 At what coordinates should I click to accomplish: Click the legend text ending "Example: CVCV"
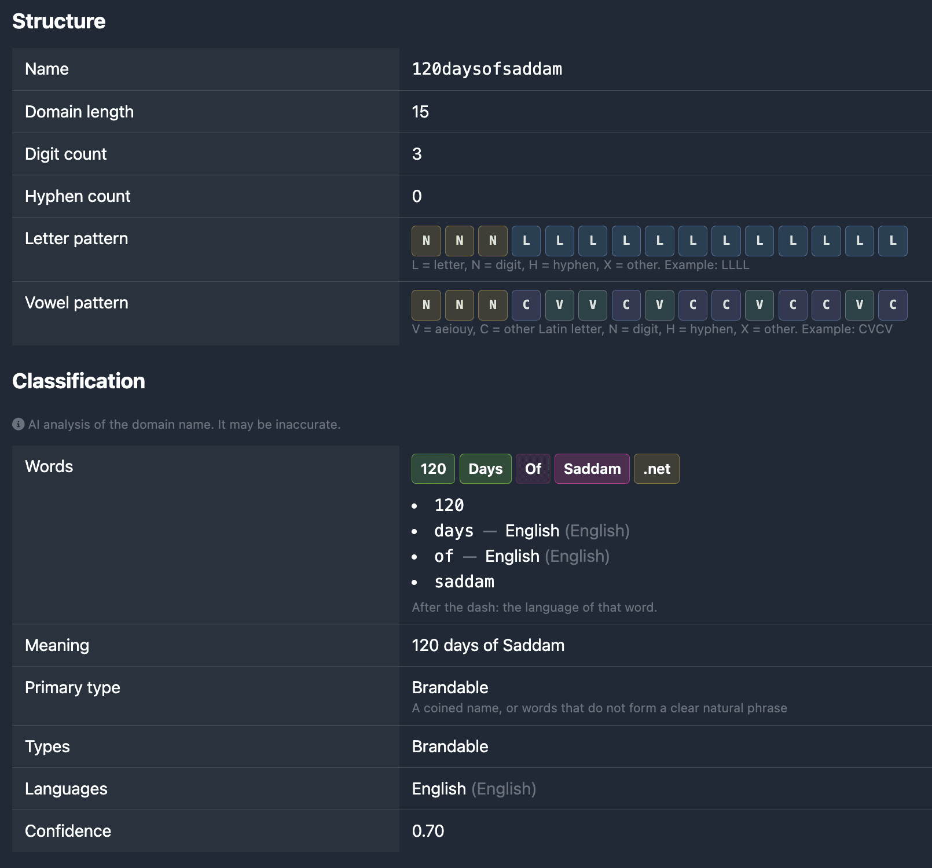click(x=652, y=329)
